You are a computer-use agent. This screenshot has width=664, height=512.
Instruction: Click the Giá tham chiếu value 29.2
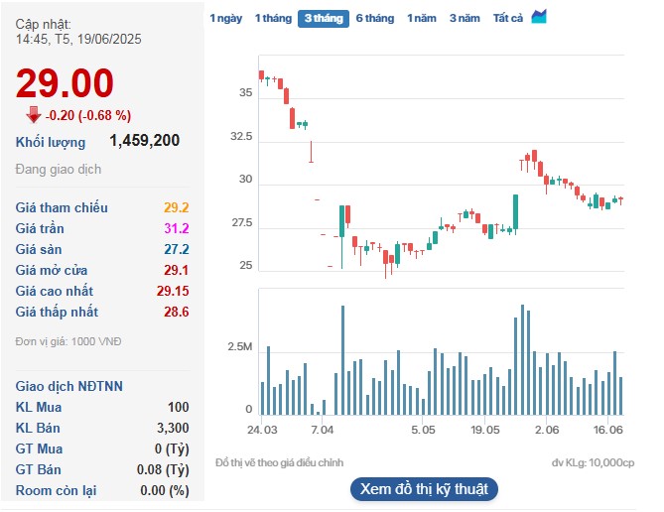click(x=176, y=207)
